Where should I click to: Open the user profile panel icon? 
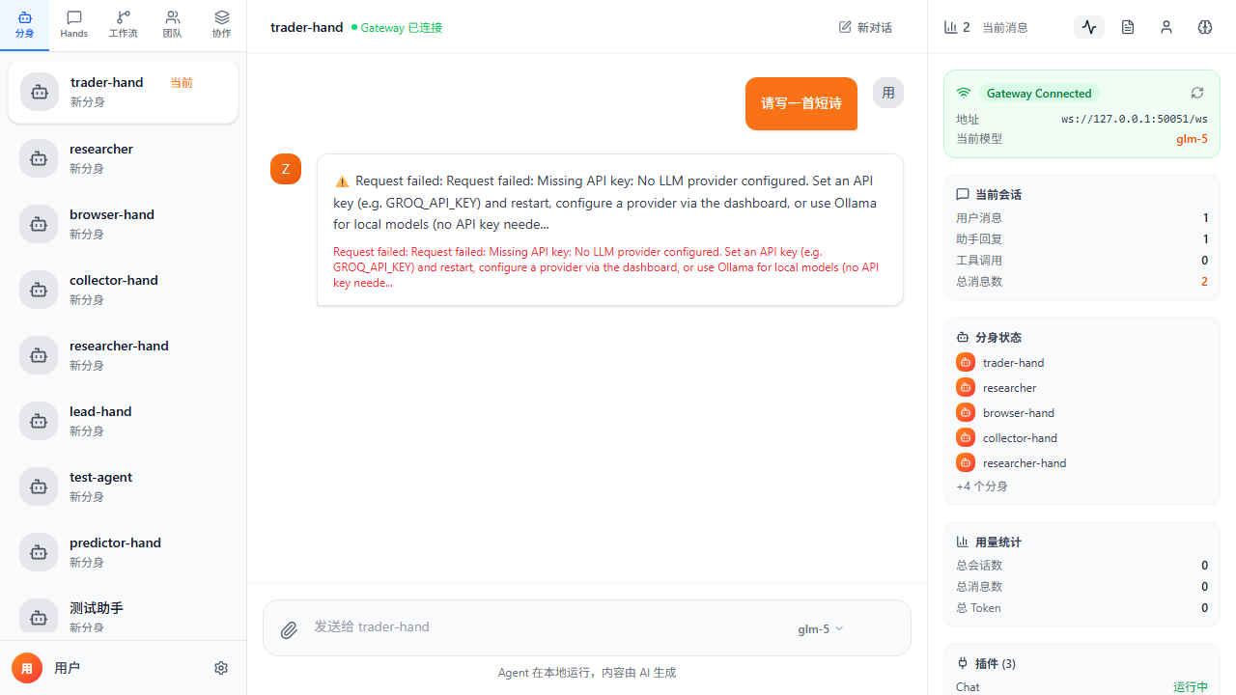tap(1166, 27)
